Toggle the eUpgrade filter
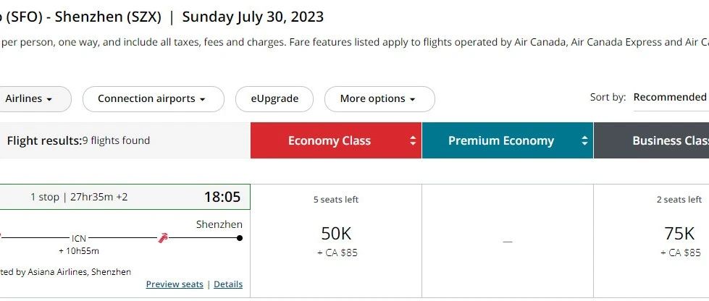Viewport: 709px width, 301px height. click(274, 99)
